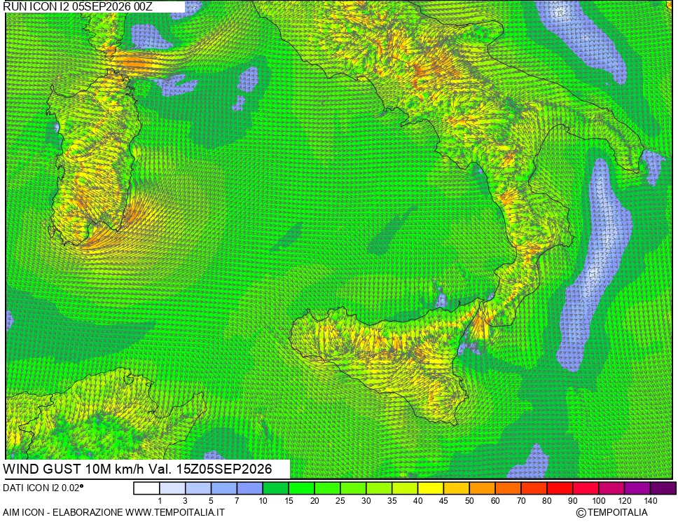Click the legend value label '90'
Screen dimensions: 678x522
573,501
